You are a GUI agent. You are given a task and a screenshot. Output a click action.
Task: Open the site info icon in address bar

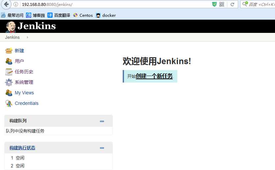[x=15, y=4]
